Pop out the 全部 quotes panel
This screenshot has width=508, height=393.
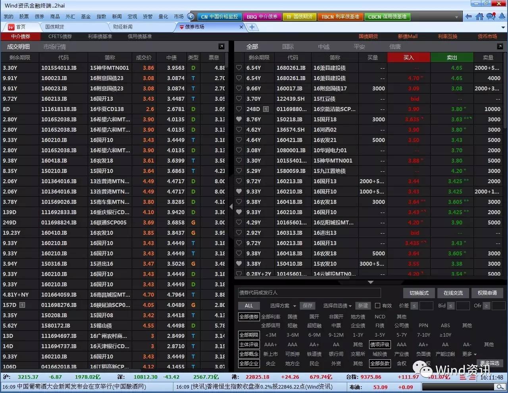coord(500,46)
